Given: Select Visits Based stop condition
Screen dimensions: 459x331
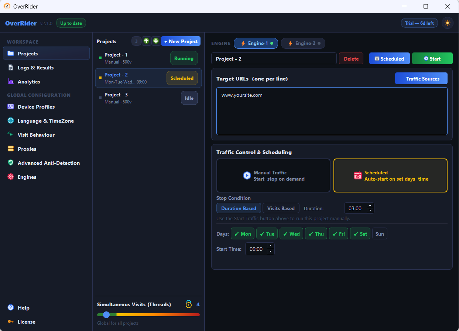Looking at the screenshot, I should coord(281,208).
